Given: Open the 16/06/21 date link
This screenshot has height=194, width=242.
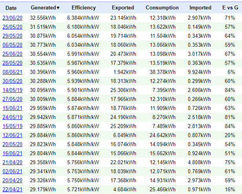Looking at the screenshot, I should tap(12, 153).
